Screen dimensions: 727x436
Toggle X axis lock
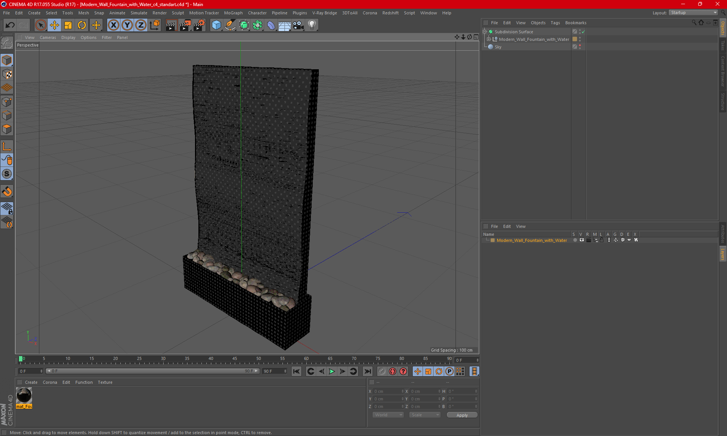(x=113, y=25)
